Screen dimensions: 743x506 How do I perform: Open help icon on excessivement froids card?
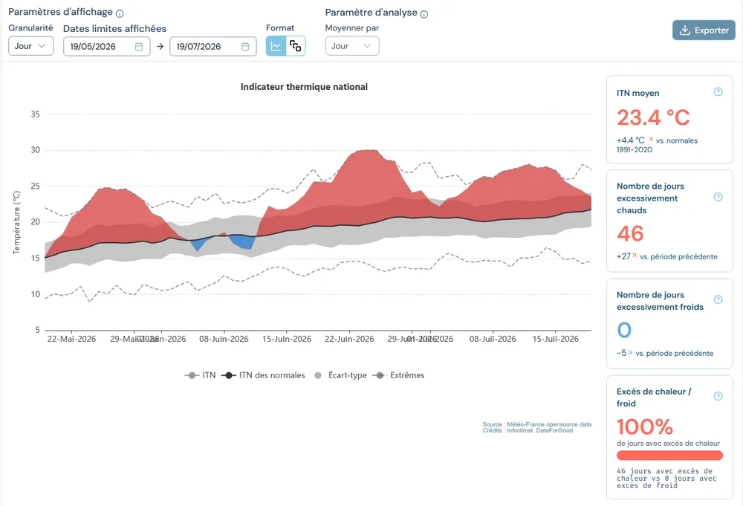point(718,299)
